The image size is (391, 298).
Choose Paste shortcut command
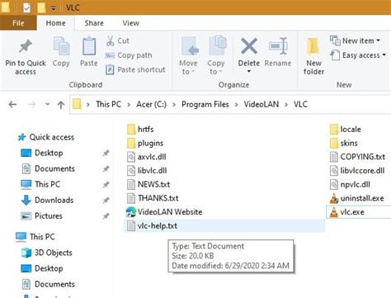(x=135, y=69)
